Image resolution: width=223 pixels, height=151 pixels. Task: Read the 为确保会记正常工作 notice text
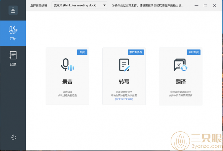[x=147, y=5]
